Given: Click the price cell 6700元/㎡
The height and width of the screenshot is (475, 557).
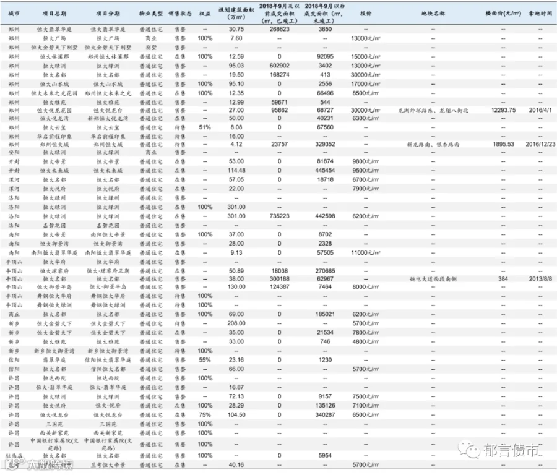Looking at the screenshot, I should pos(366,179).
